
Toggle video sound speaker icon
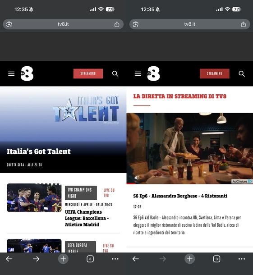(137, 178)
